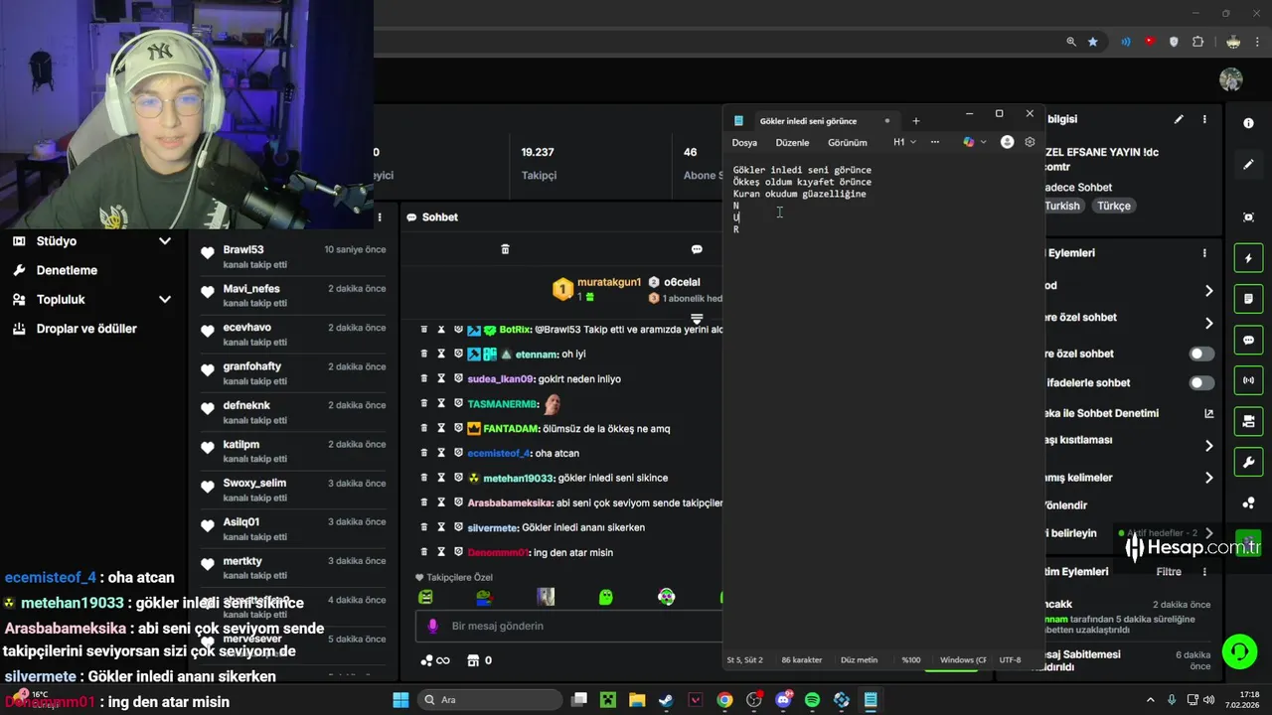Expand the 'kısıtlaması' row chevron
Viewport: 1272px width, 715px height.
click(x=1208, y=446)
